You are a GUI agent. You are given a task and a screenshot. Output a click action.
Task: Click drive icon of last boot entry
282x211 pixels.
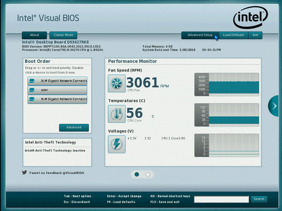32,99
